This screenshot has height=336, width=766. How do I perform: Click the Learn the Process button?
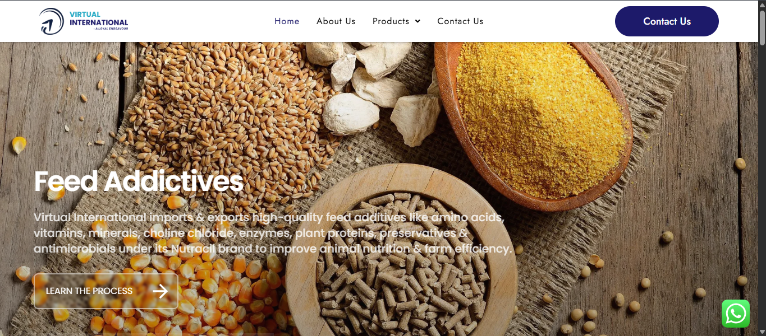(106, 291)
